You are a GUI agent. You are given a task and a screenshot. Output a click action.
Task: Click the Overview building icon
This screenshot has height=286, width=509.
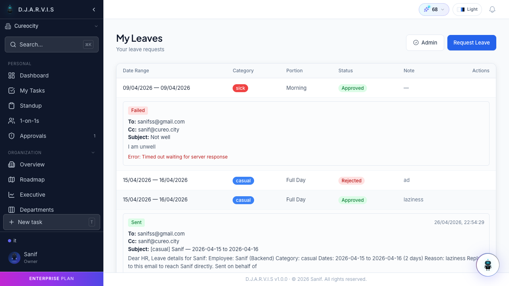pos(12,164)
